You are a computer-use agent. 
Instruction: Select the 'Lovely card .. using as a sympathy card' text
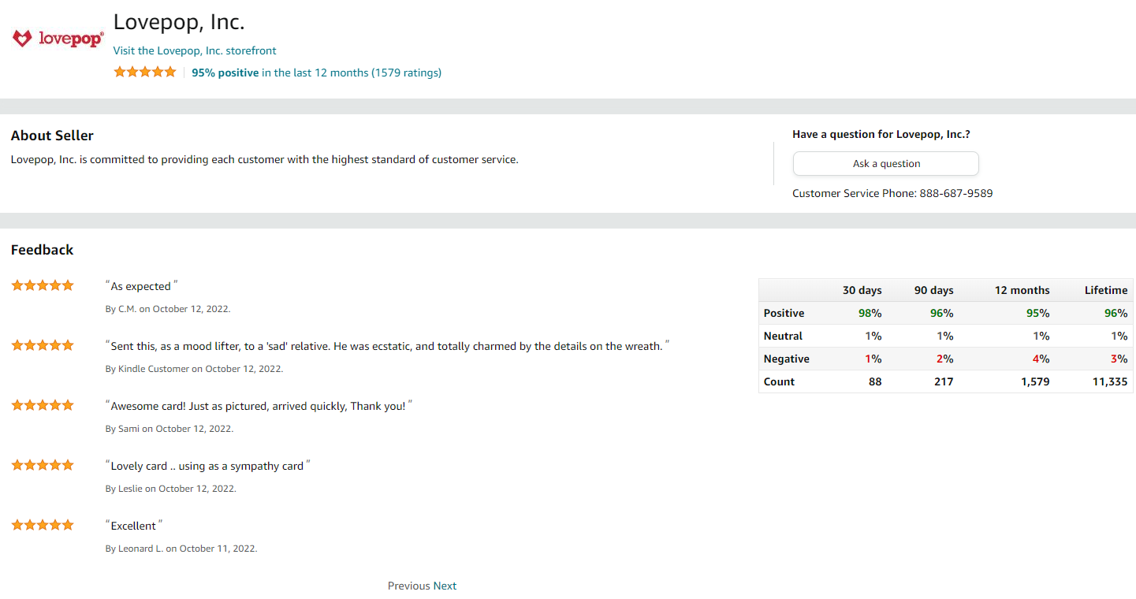pos(207,466)
